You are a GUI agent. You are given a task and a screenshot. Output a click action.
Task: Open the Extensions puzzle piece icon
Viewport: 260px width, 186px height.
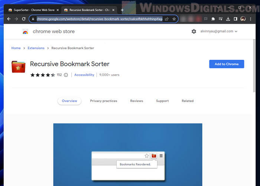pos(213,19)
